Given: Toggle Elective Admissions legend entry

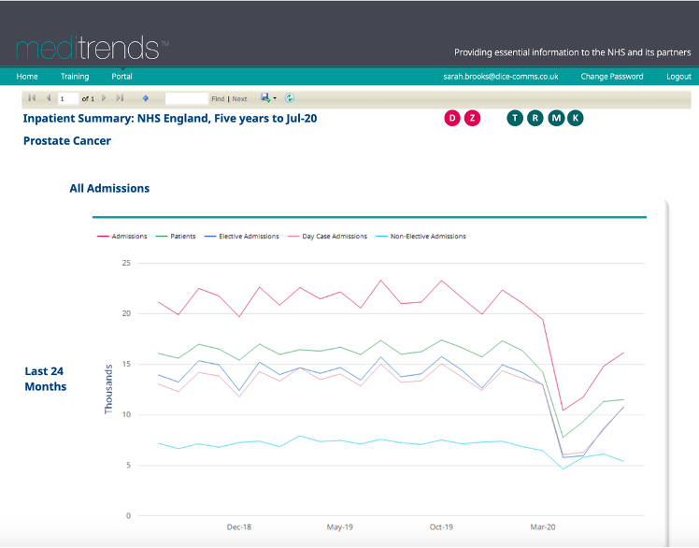Looking at the screenshot, I should (x=242, y=236).
